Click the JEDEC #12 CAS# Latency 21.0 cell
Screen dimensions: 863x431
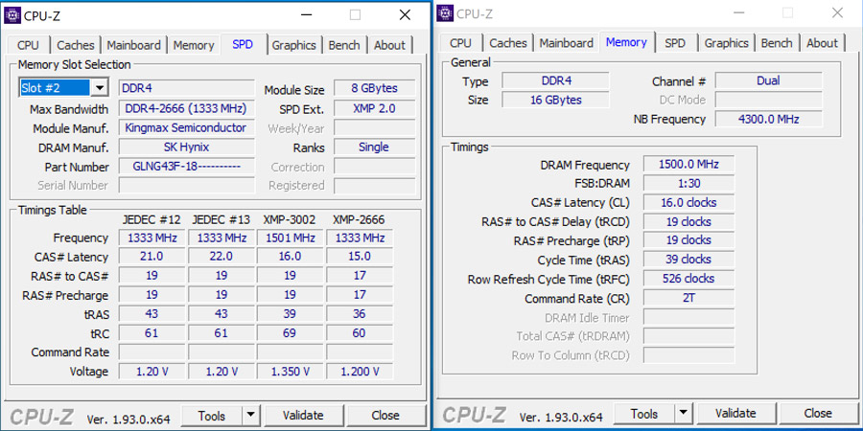pos(152,256)
